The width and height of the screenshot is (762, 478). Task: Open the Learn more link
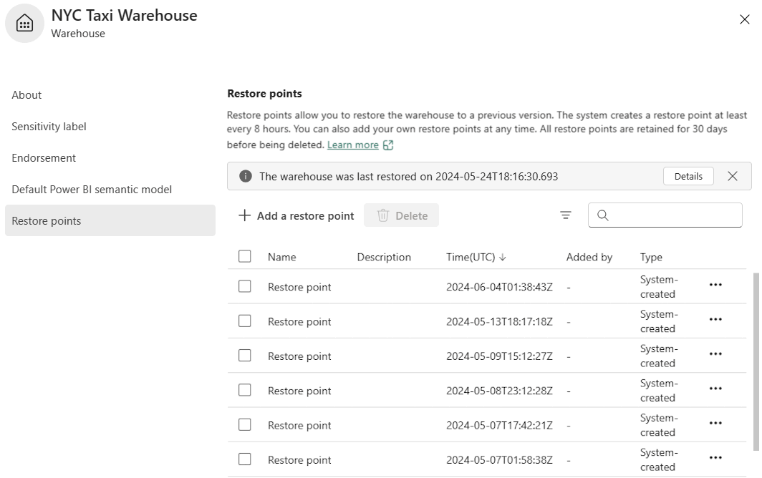[x=352, y=145]
